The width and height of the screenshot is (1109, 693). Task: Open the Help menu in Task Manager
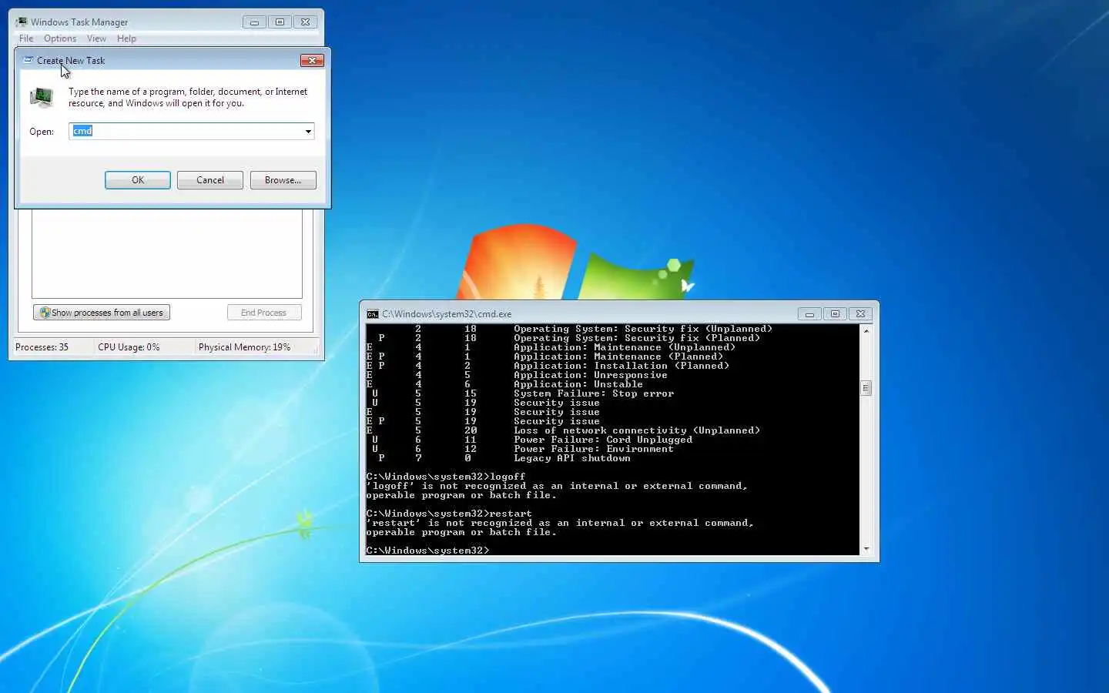tap(126, 38)
